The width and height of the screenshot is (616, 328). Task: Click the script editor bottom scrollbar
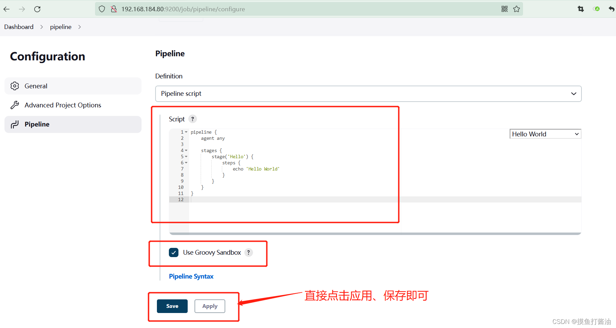(375, 234)
